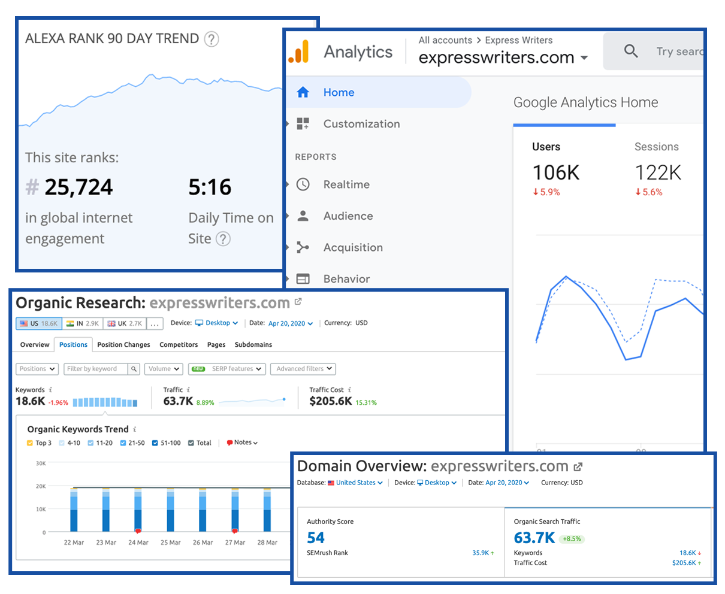
Task: Open the Date dropdown in Organic Research
Action: click(291, 323)
